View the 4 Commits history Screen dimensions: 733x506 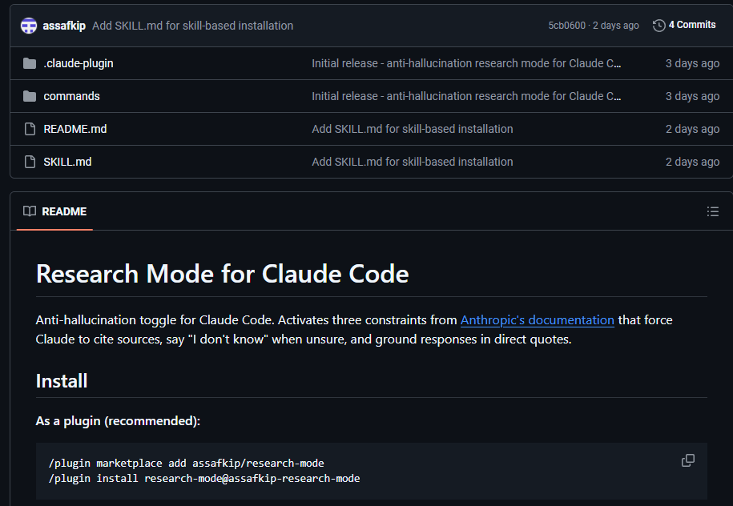pos(692,25)
